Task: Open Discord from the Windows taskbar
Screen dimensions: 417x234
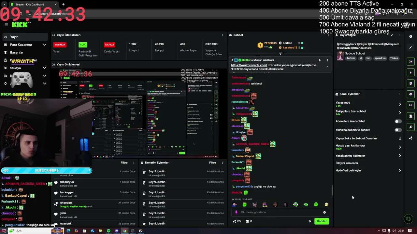Action: point(117,231)
